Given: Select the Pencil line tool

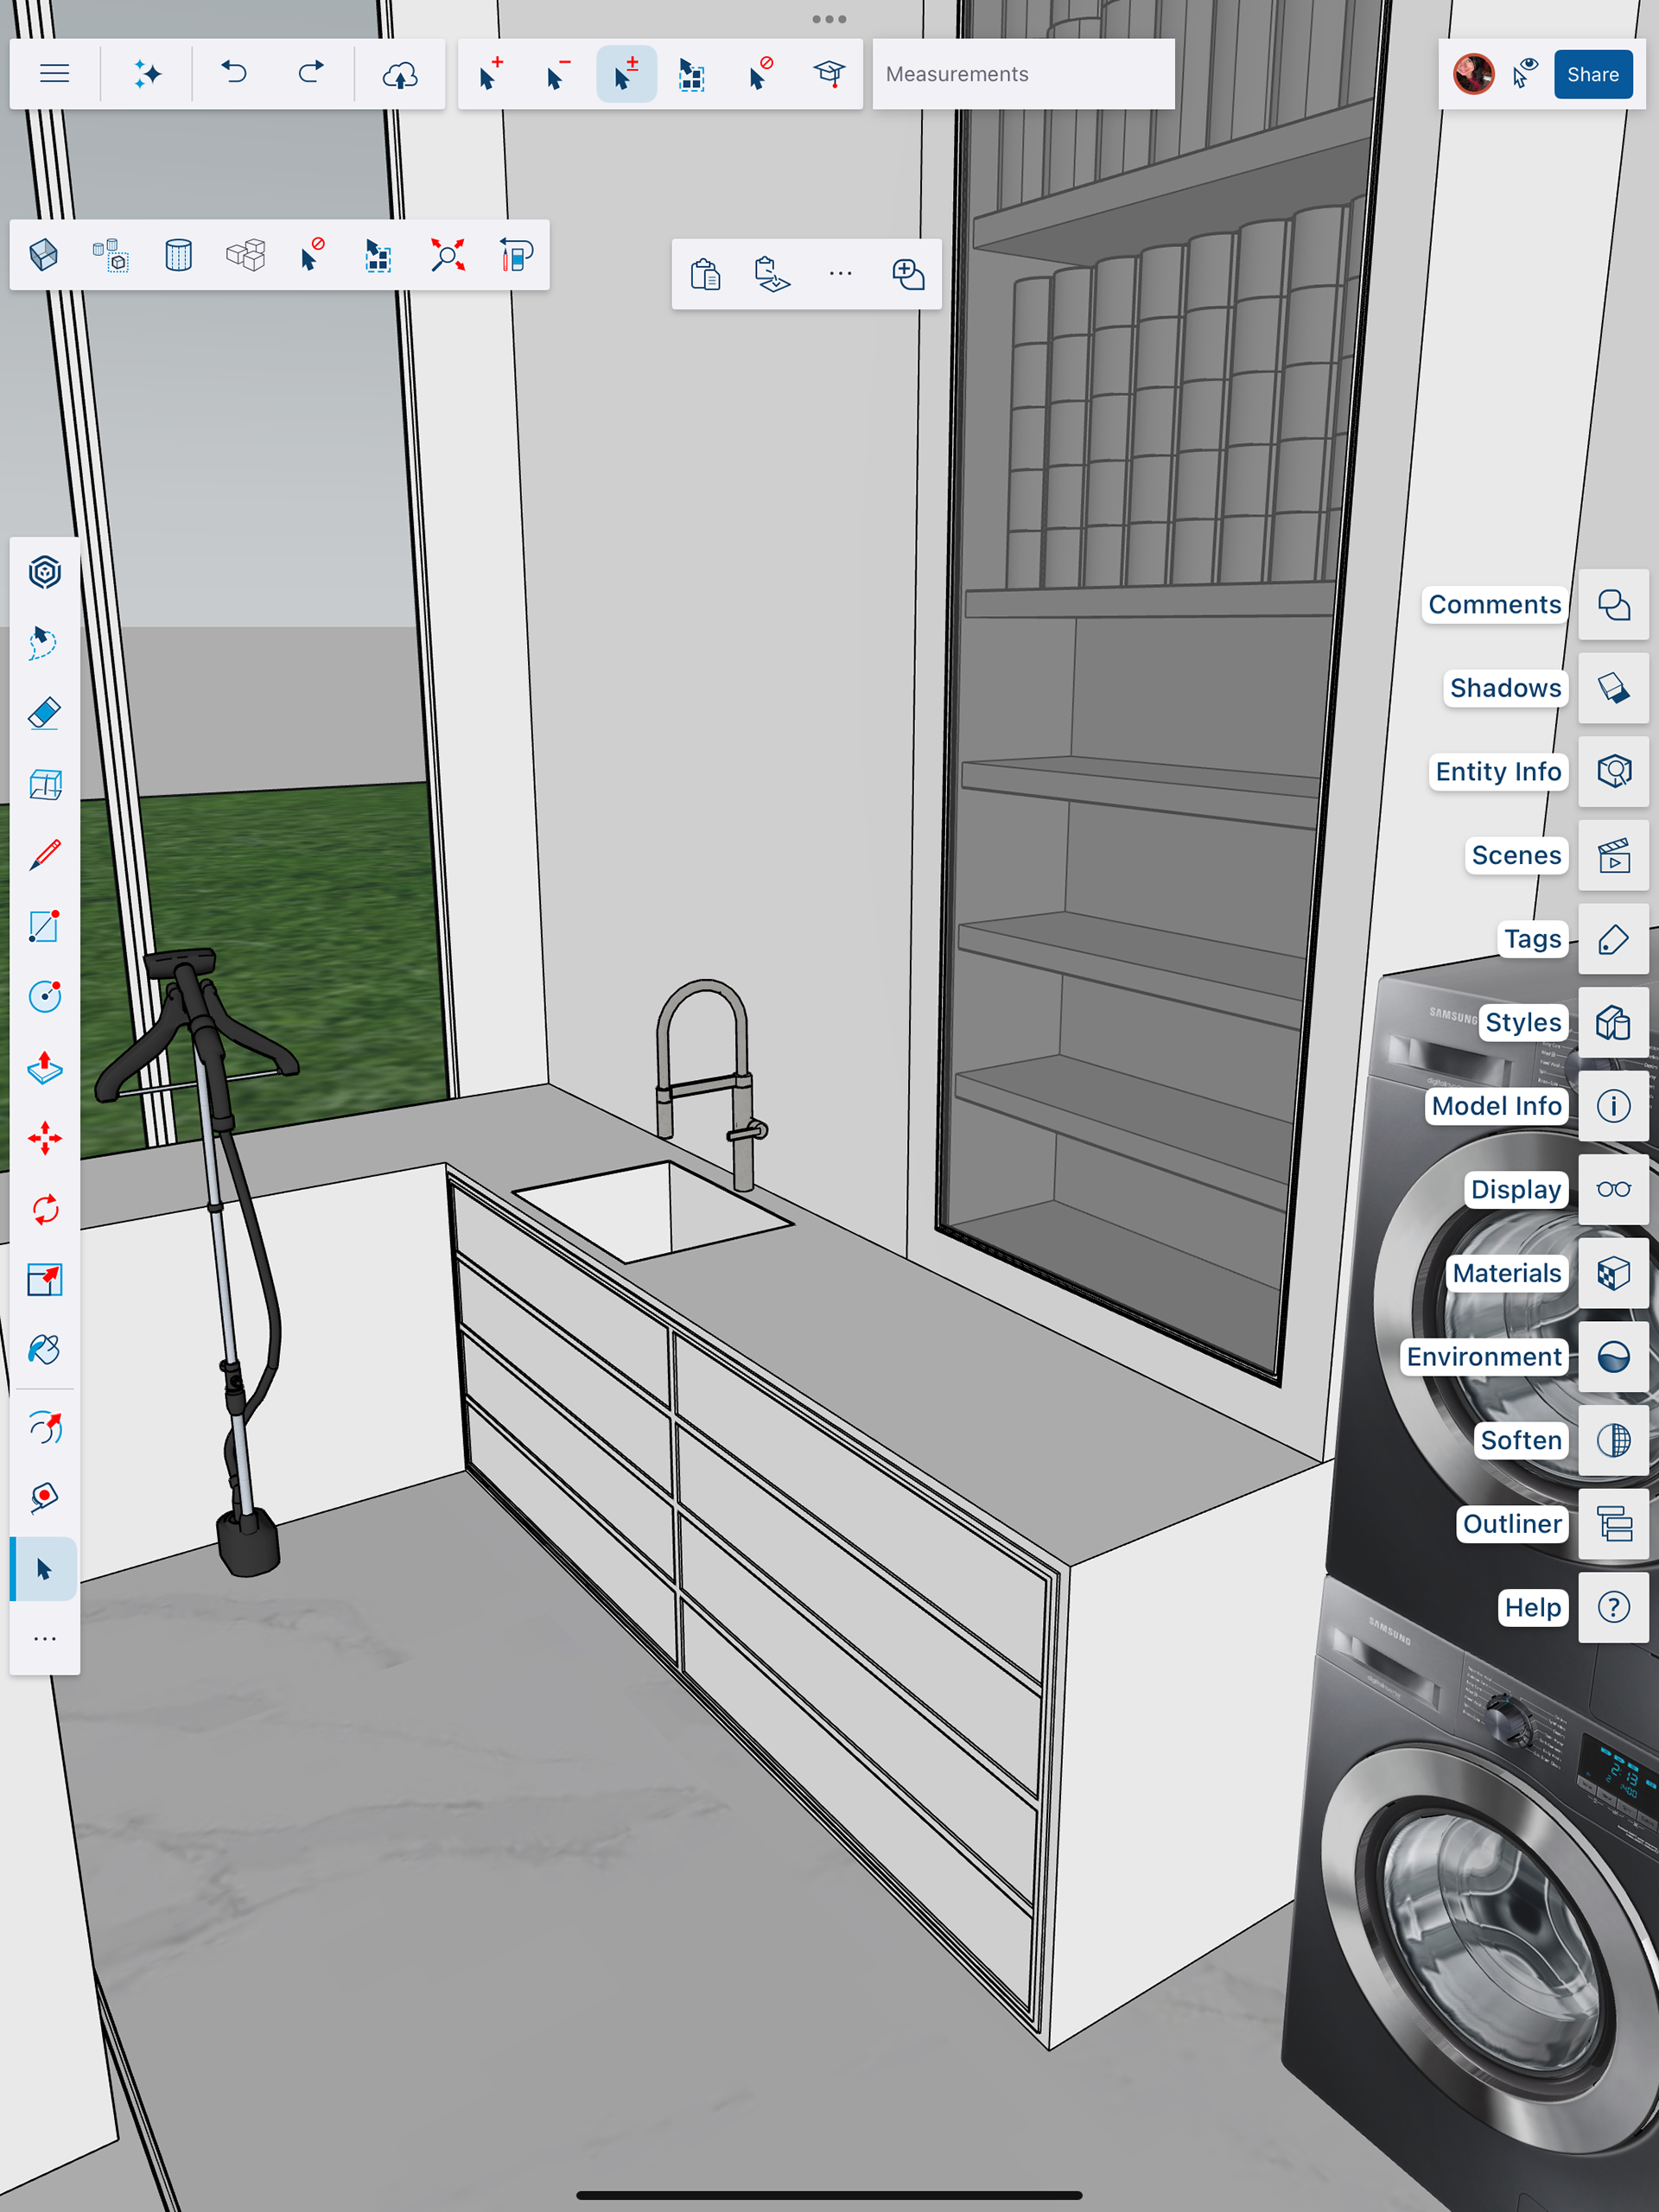Looking at the screenshot, I should point(44,856).
